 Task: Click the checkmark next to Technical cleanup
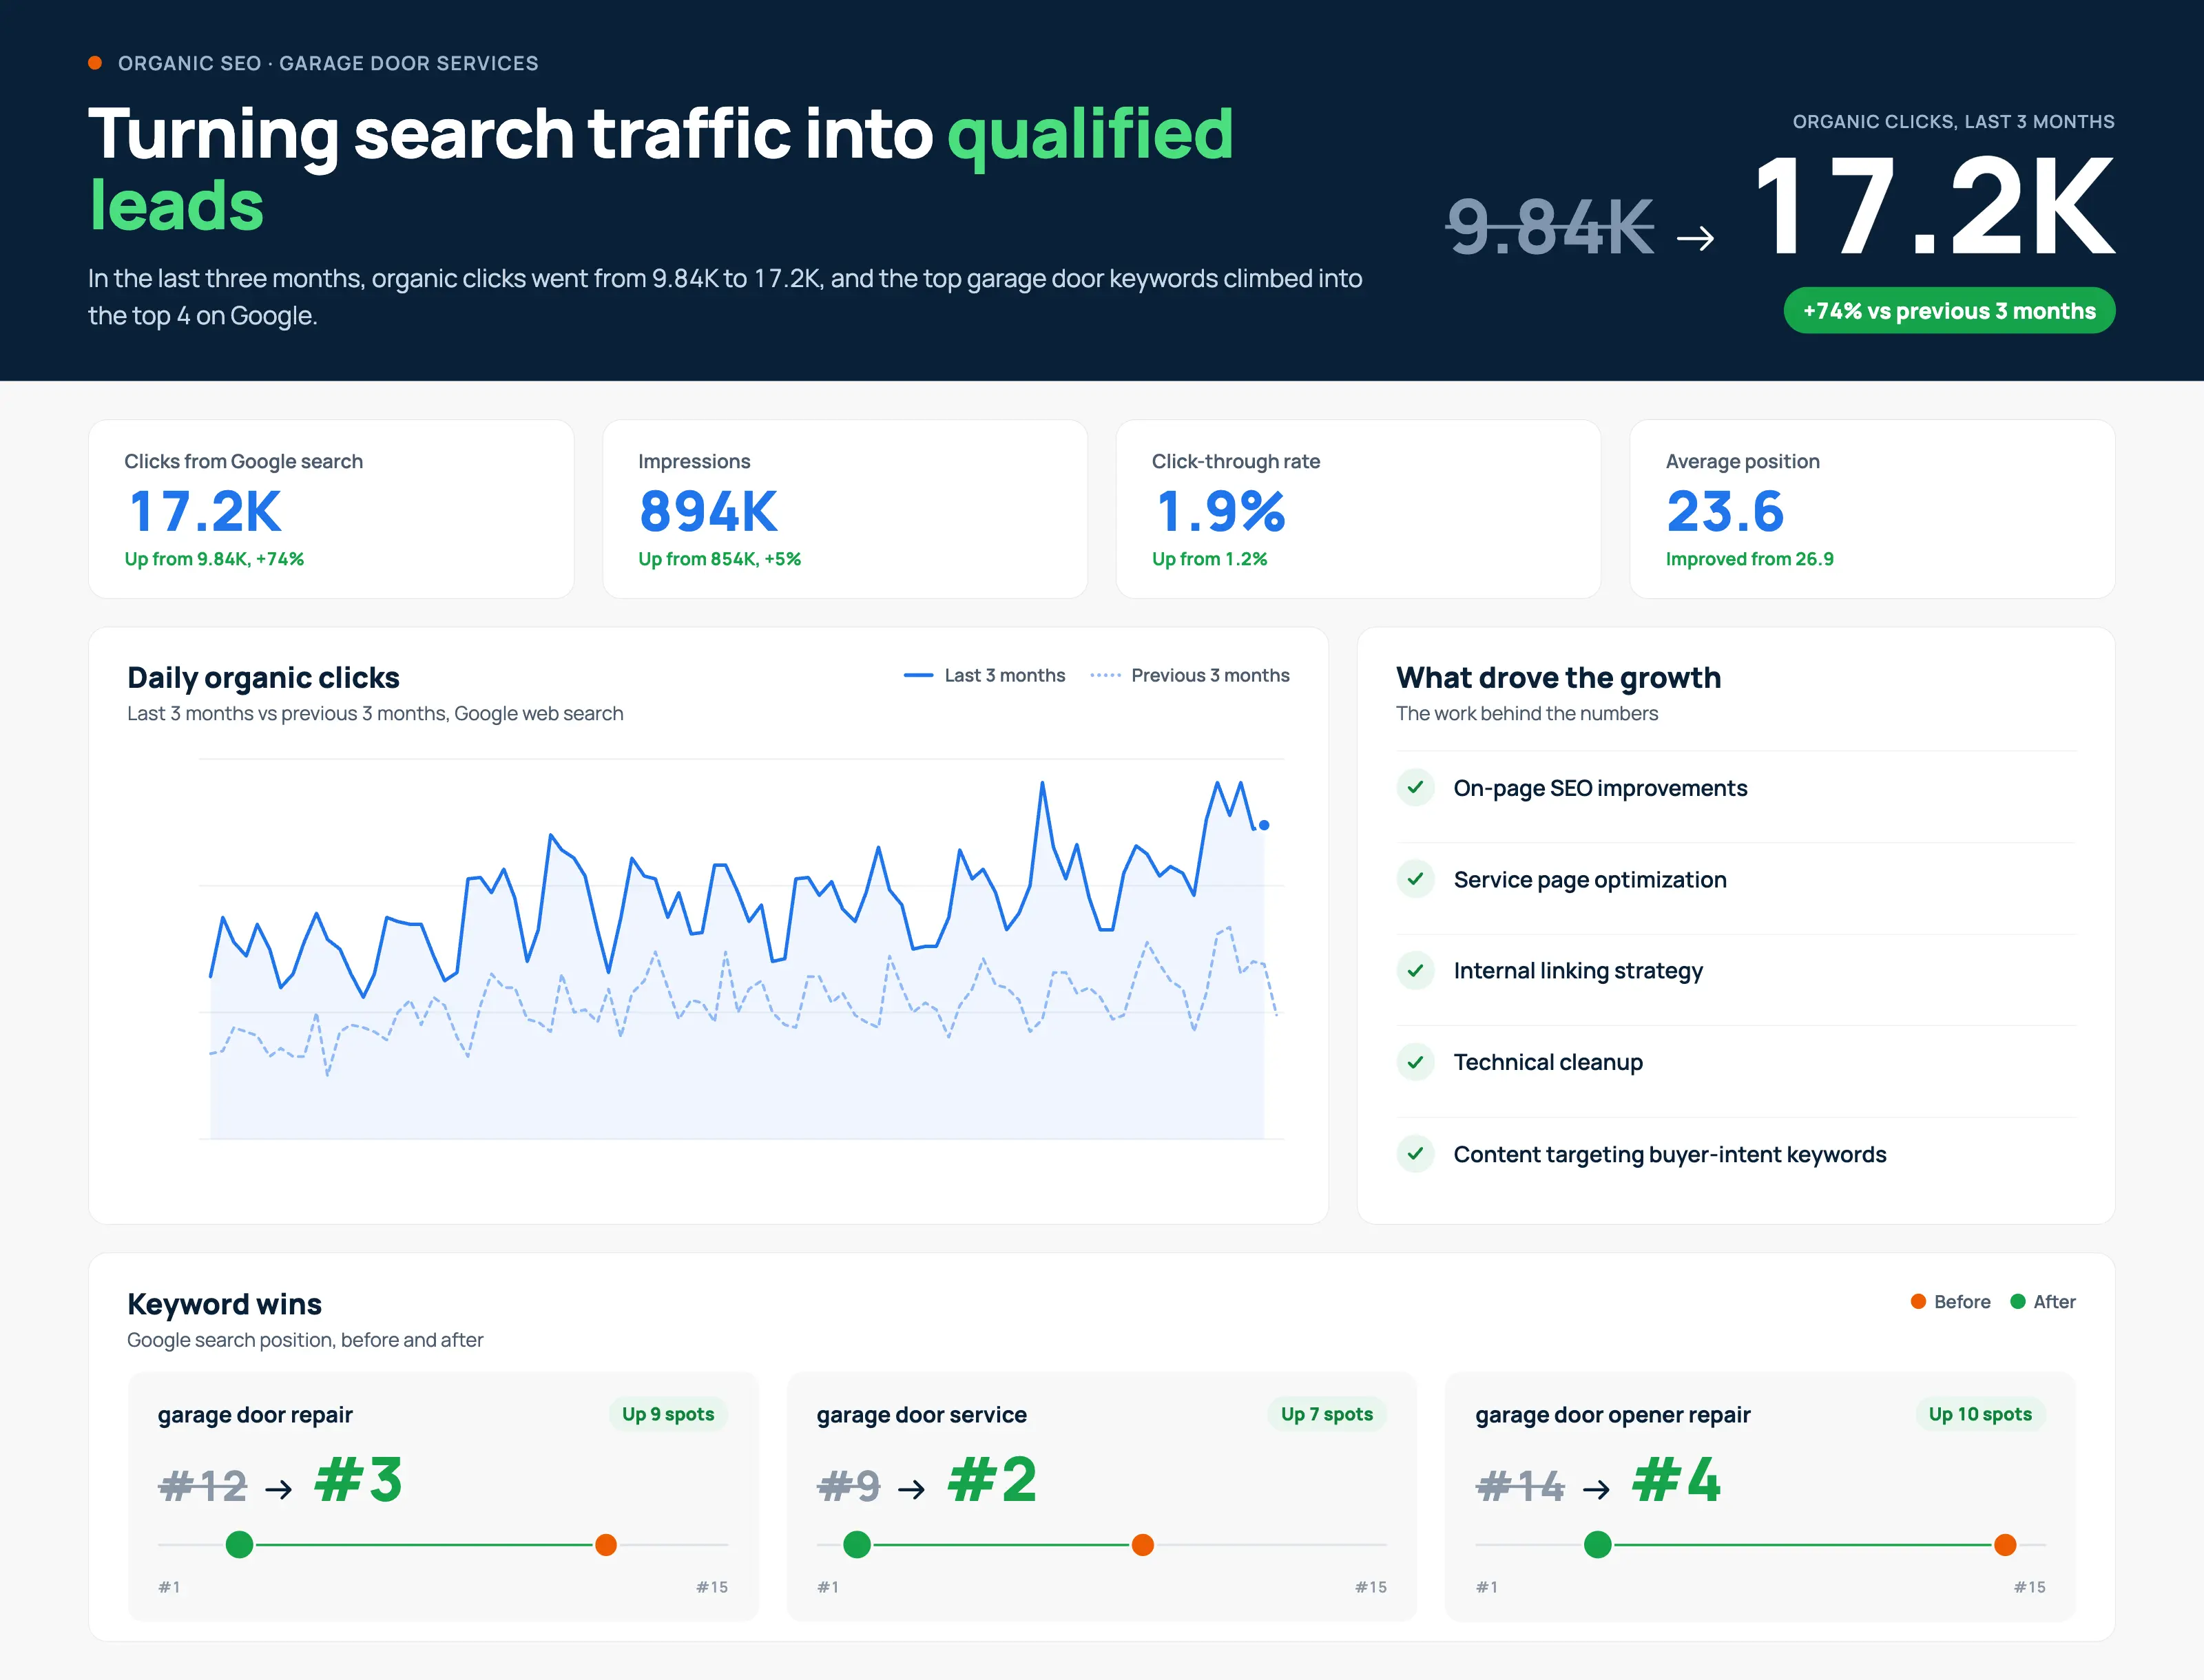pyautogui.click(x=1415, y=1062)
